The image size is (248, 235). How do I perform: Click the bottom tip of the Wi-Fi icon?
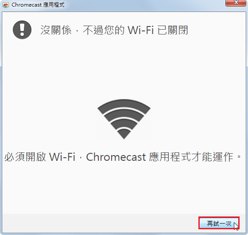[124, 135]
